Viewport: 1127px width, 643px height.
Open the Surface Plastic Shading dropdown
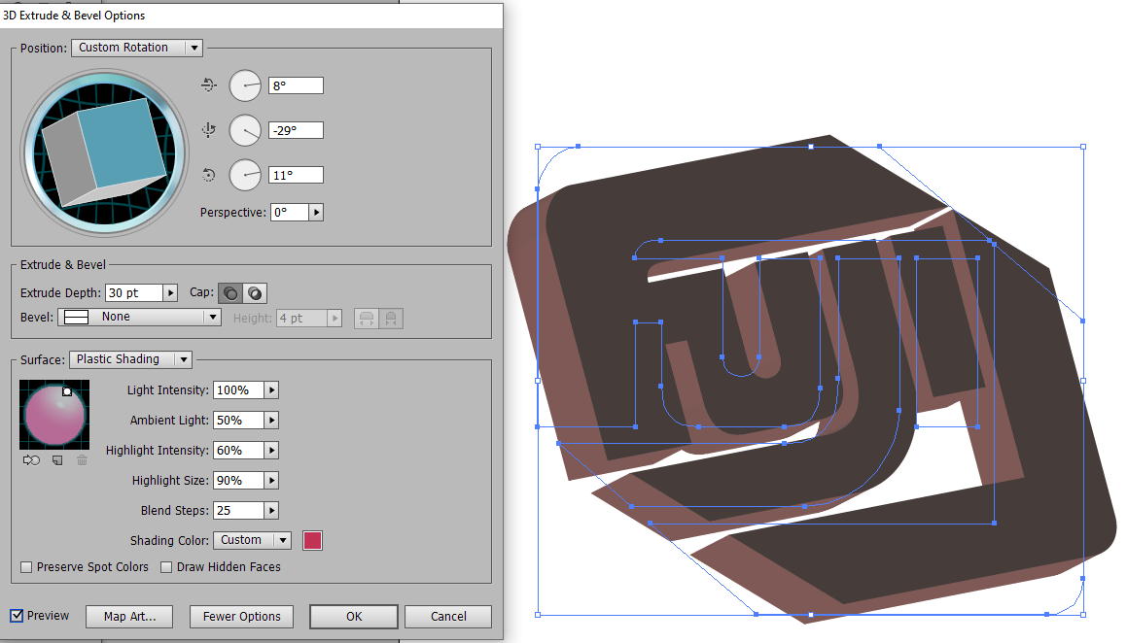click(x=130, y=359)
